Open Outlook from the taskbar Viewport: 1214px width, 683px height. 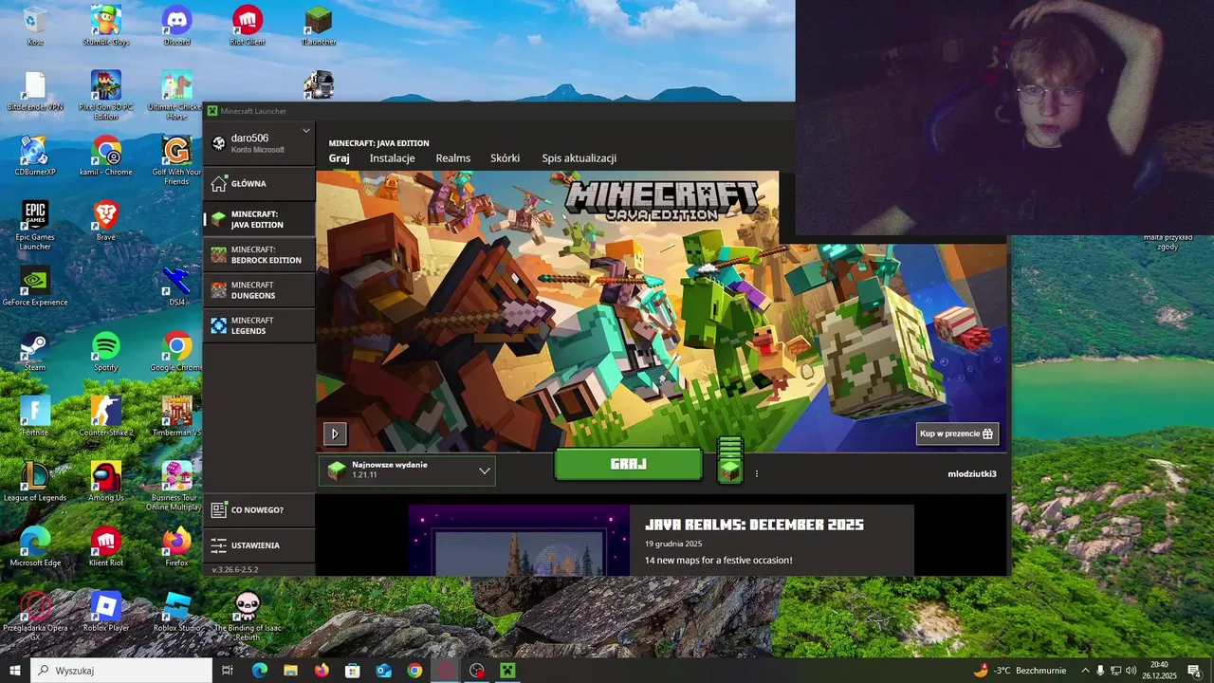[383, 671]
